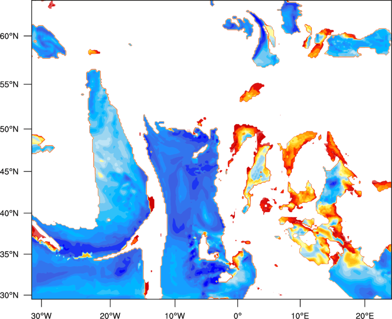The image size is (392, 319).
Task: Click the 60°N latitude label
Action: pos(9,36)
